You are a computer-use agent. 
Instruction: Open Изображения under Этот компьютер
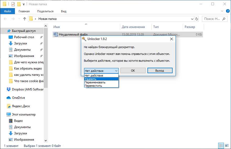(24, 140)
